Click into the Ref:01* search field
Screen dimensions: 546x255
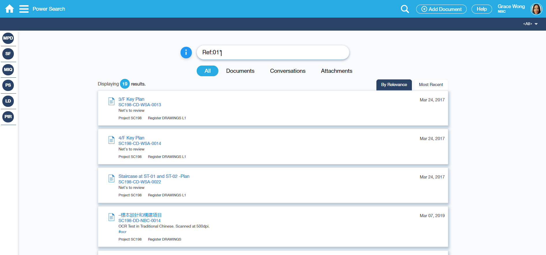[273, 53]
